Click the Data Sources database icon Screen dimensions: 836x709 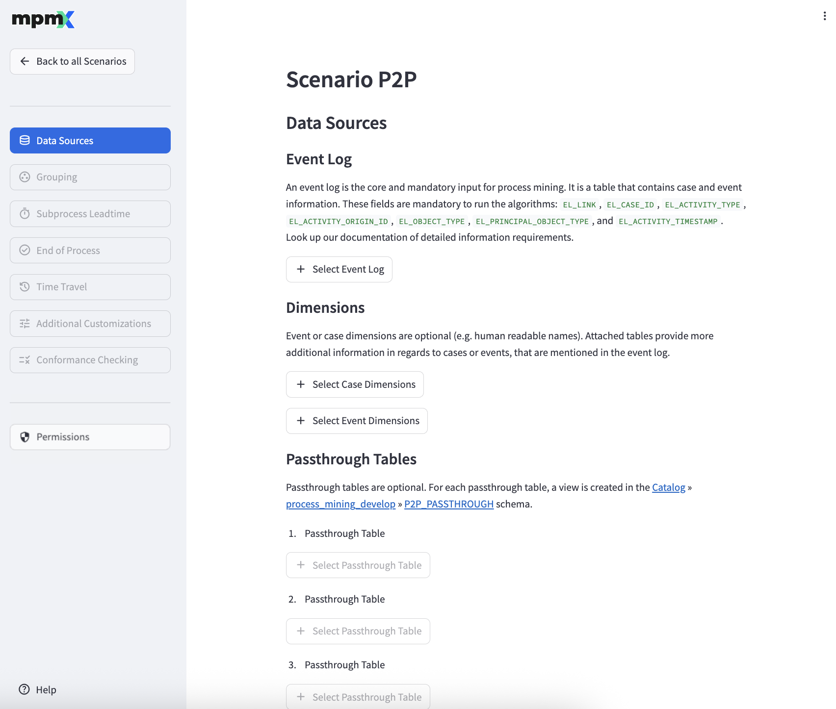coord(25,141)
